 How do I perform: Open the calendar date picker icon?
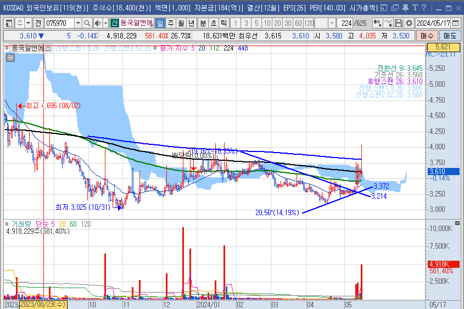click(455, 23)
